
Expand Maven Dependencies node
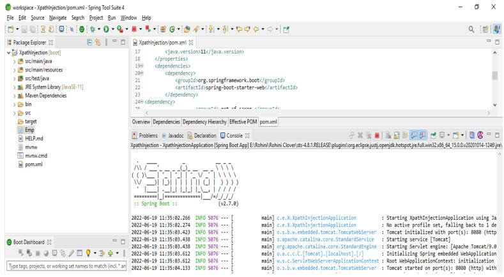(x=14, y=96)
